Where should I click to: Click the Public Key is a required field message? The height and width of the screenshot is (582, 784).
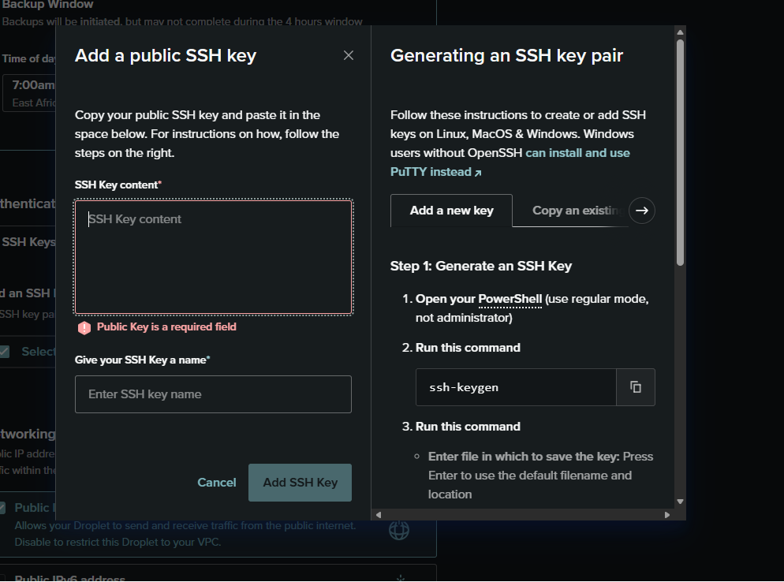tap(166, 327)
